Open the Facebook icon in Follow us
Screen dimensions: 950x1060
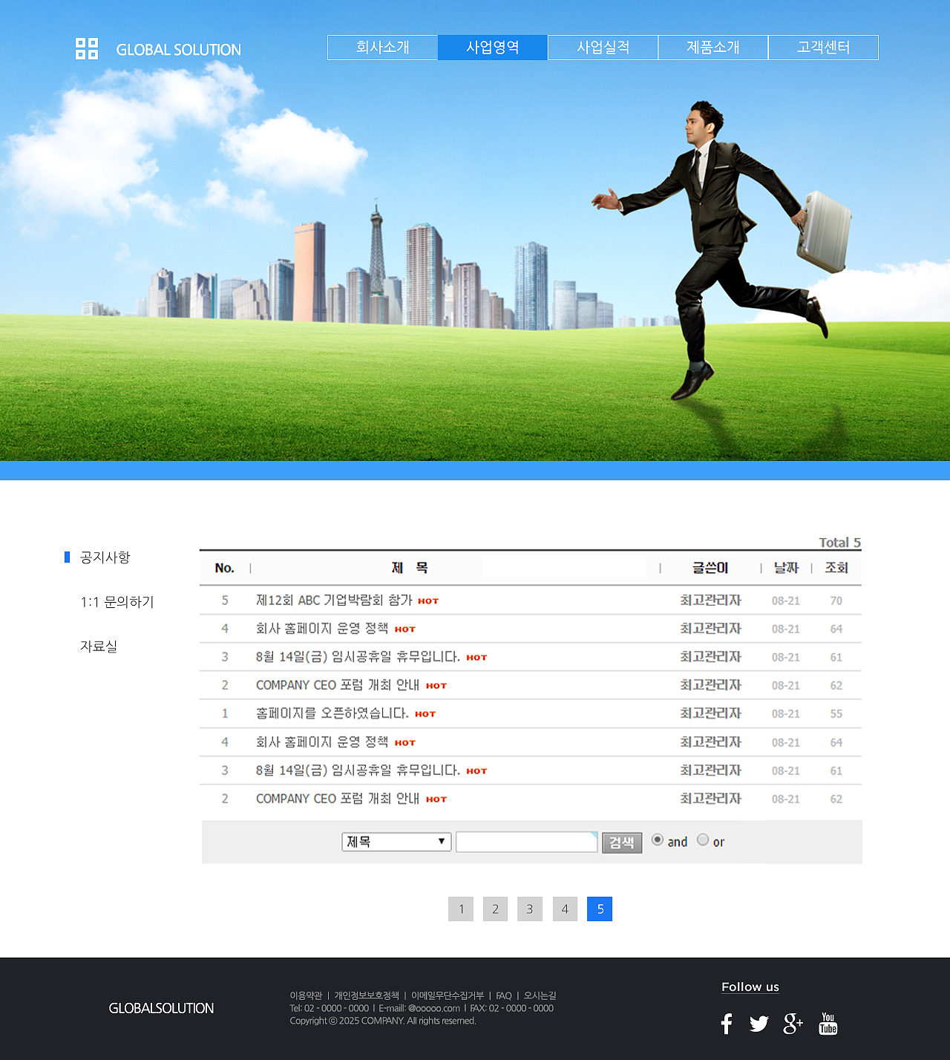[x=726, y=1023]
